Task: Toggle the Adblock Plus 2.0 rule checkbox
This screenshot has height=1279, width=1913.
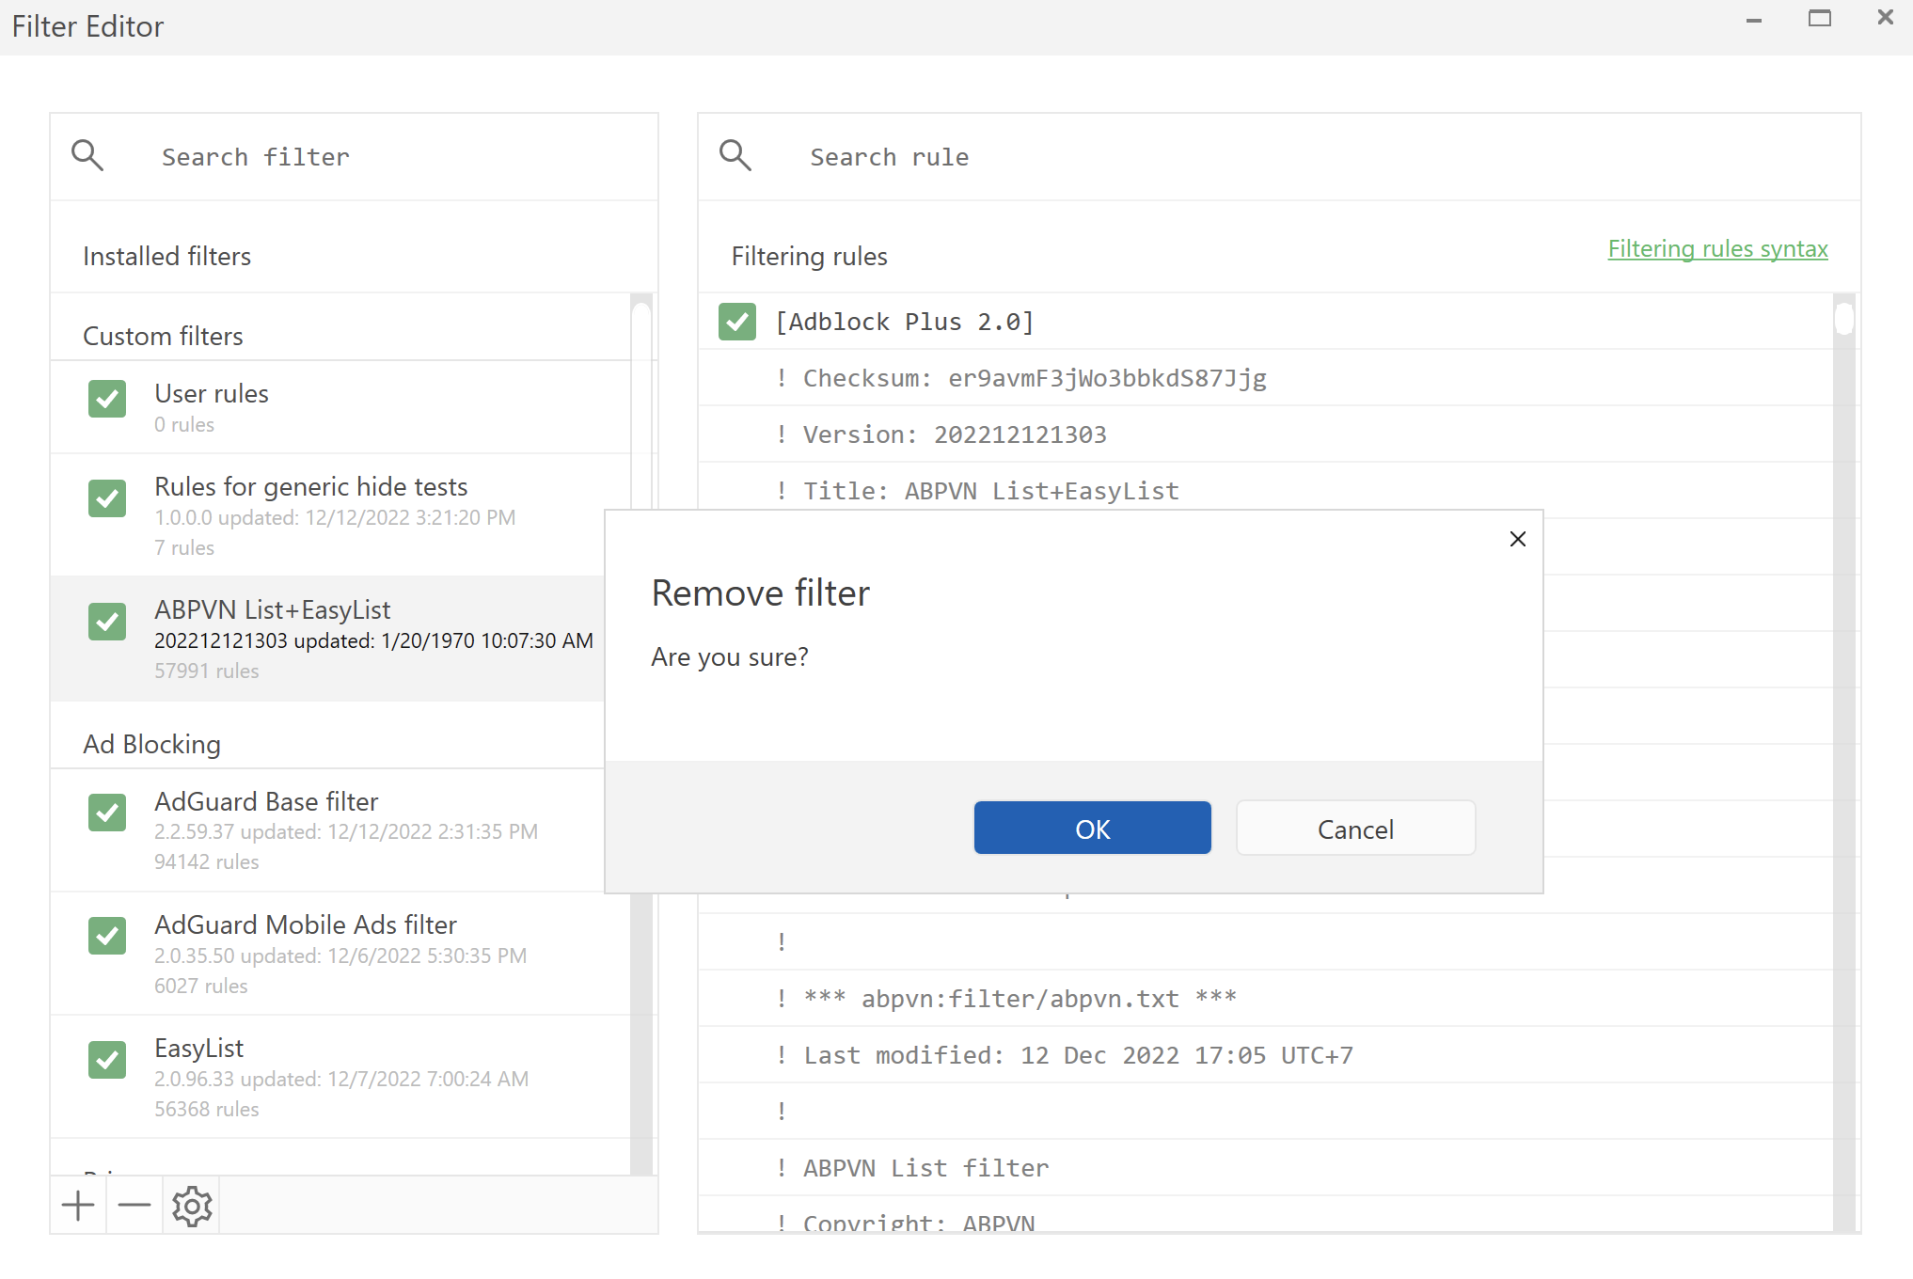Action: point(736,322)
